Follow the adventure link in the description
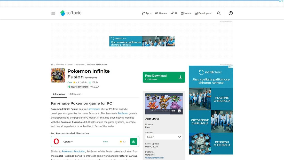Image resolution: width=284 pixels, height=160 pixels. coord(94,109)
